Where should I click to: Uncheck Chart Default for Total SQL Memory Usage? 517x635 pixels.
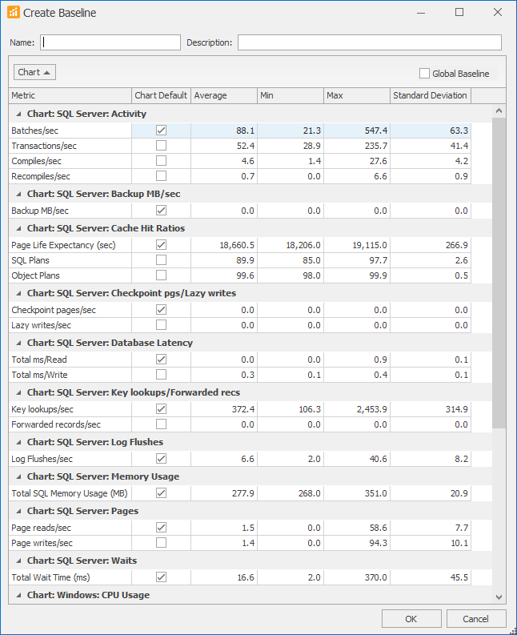tap(161, 492)
